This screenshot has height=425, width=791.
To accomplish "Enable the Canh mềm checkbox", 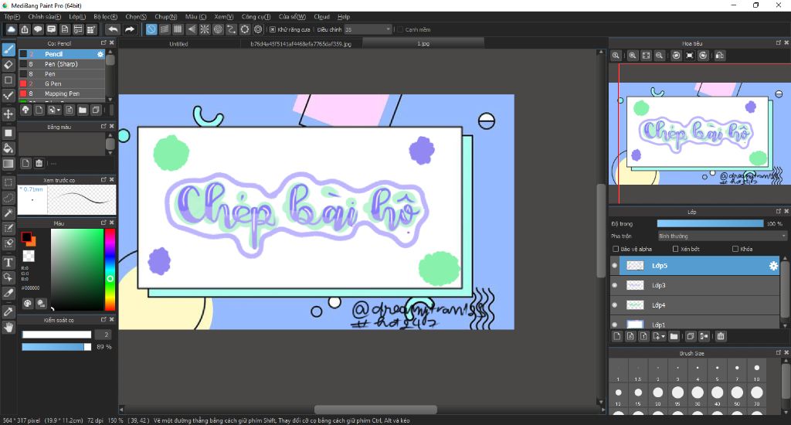I will (x=400, y=30).
